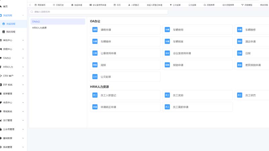
Task: Click the 车辆维保 card icon
Action: tap(95, 41)
